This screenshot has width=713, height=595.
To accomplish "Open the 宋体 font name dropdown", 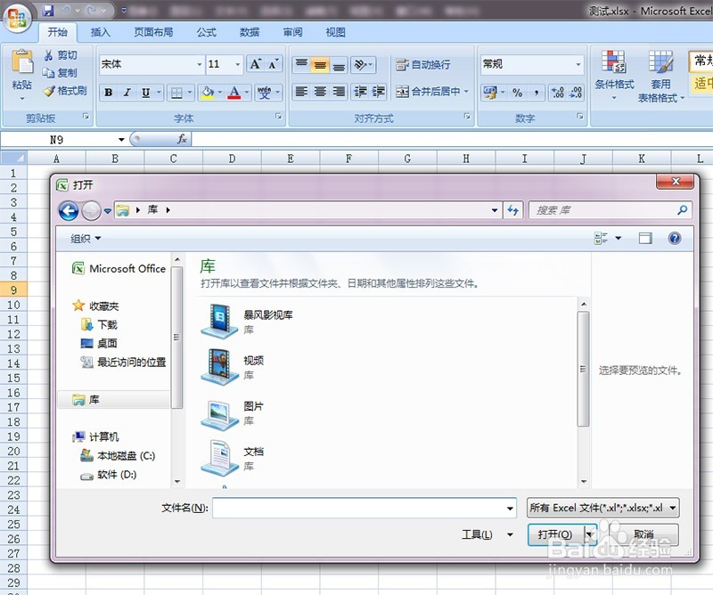I will tap(199, 64).
